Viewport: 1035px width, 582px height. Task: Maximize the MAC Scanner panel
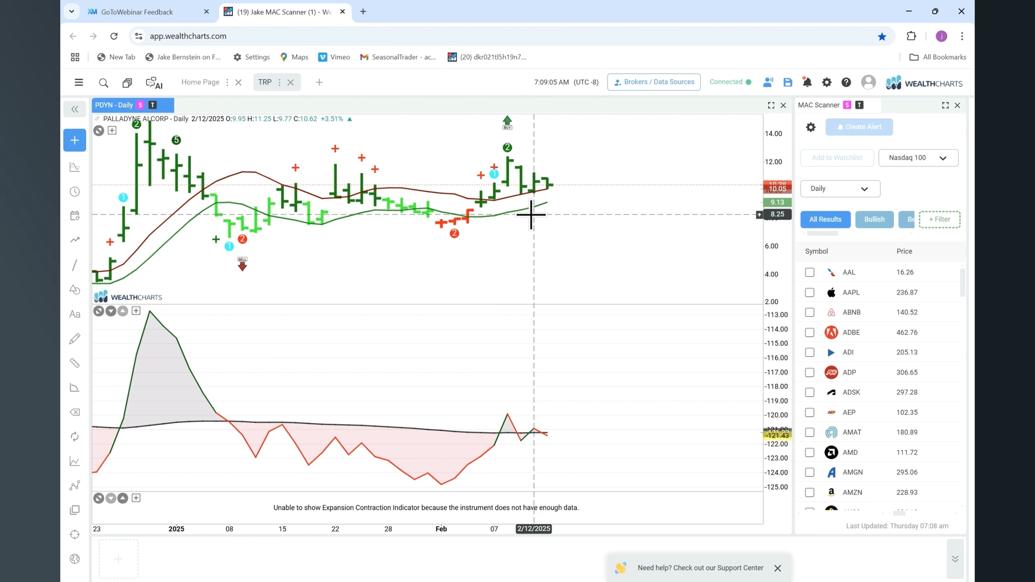pyautogui.click(x=945, y=106)
